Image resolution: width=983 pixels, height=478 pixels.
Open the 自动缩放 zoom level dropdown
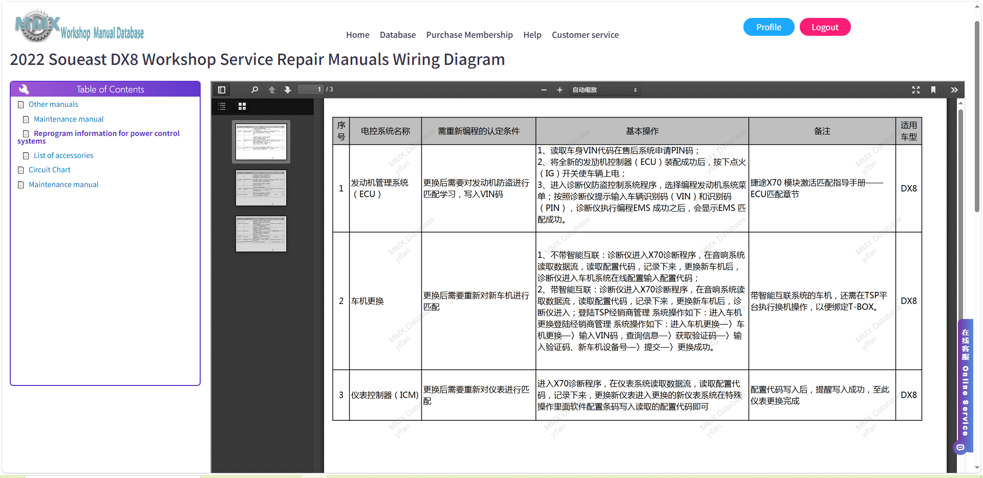coord(605,90)
